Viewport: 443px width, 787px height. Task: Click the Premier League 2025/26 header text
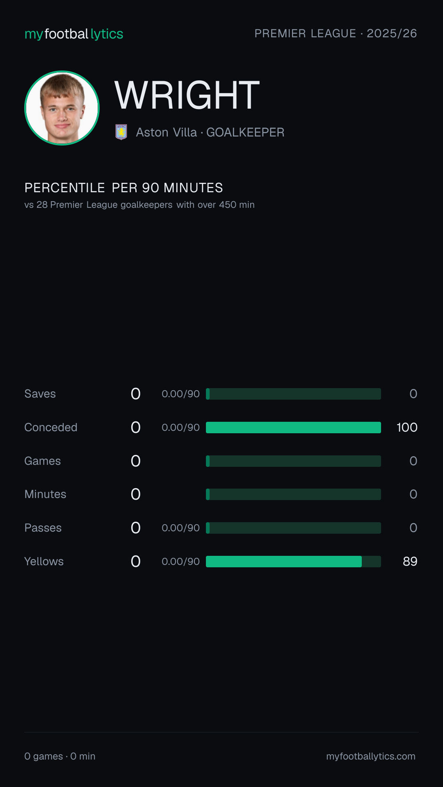click(x=336, y=34)
